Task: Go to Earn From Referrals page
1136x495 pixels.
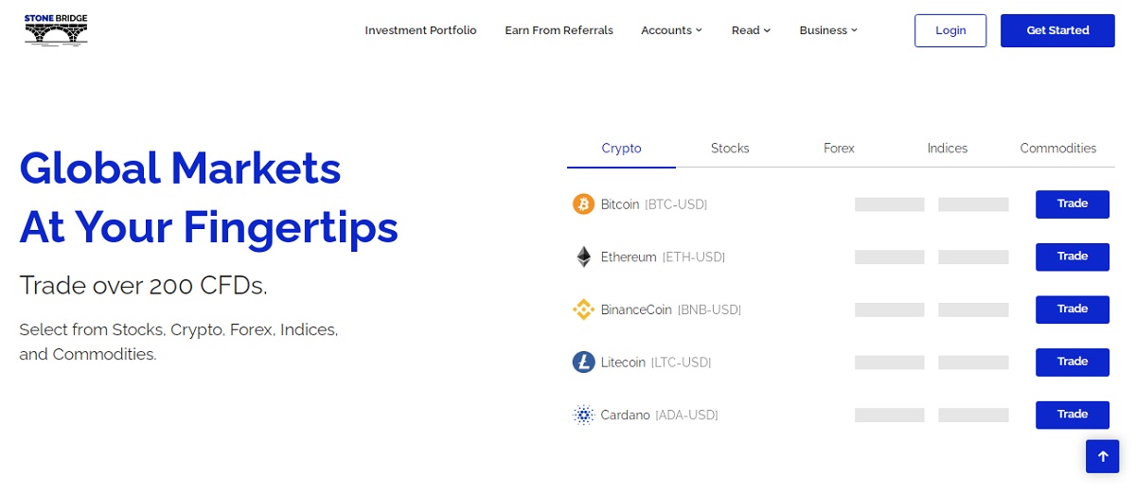Action: 559,30
